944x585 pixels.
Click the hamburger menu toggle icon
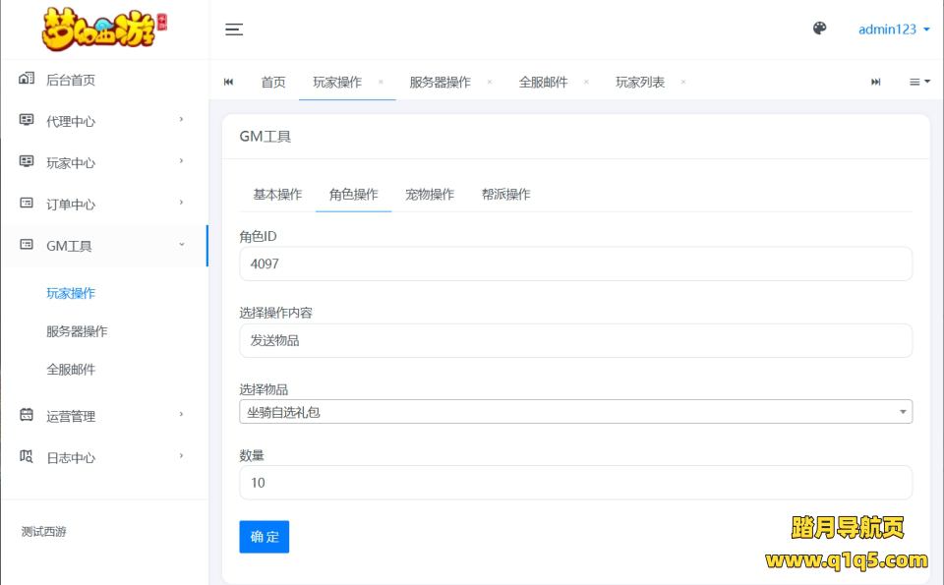[x=234, y=29]
